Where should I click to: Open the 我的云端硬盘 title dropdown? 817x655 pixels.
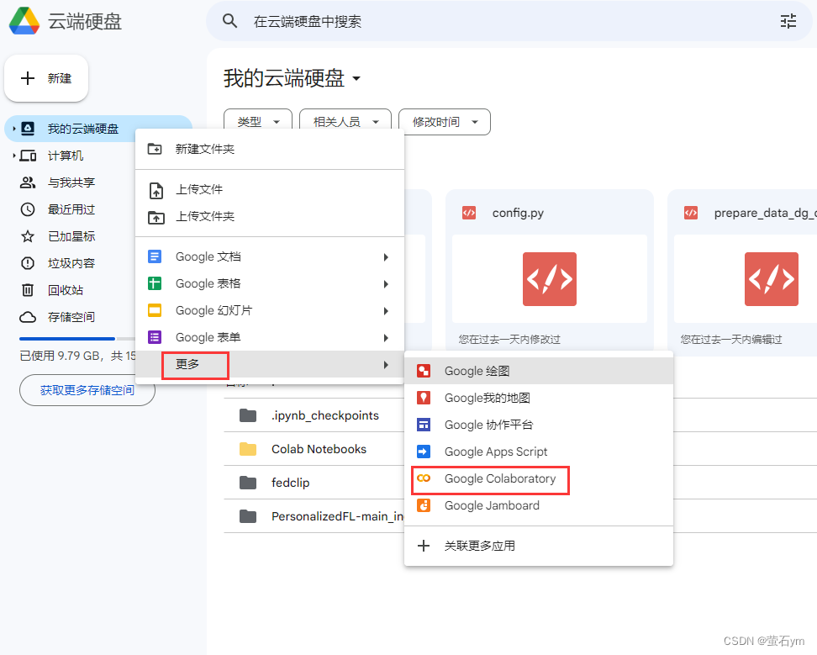tap(356, 78)
